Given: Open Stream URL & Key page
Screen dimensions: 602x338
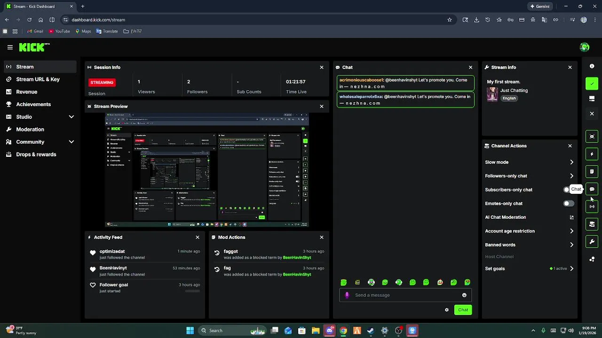Looking at the screenshot, I should pos(40,79).
